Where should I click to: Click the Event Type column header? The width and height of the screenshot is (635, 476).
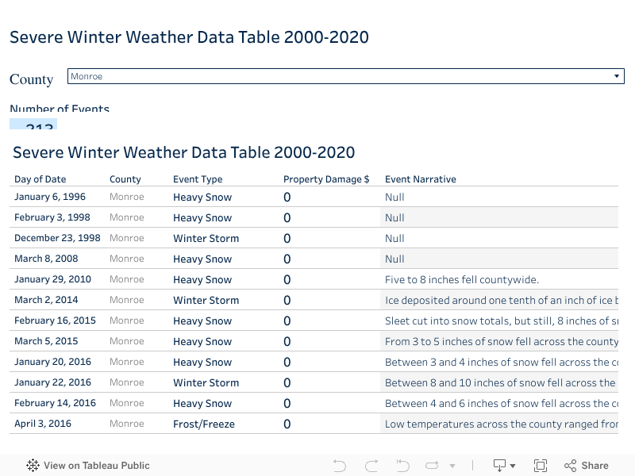[199, 178]
